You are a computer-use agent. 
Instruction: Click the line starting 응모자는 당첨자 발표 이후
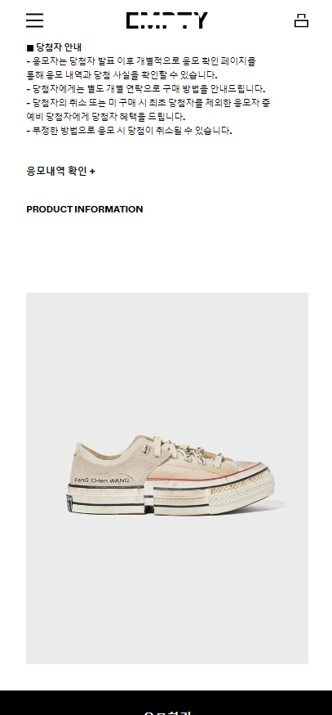tap(141, 61)
